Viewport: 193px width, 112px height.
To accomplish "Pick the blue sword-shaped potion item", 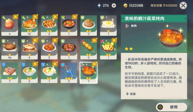I will 69,73.
